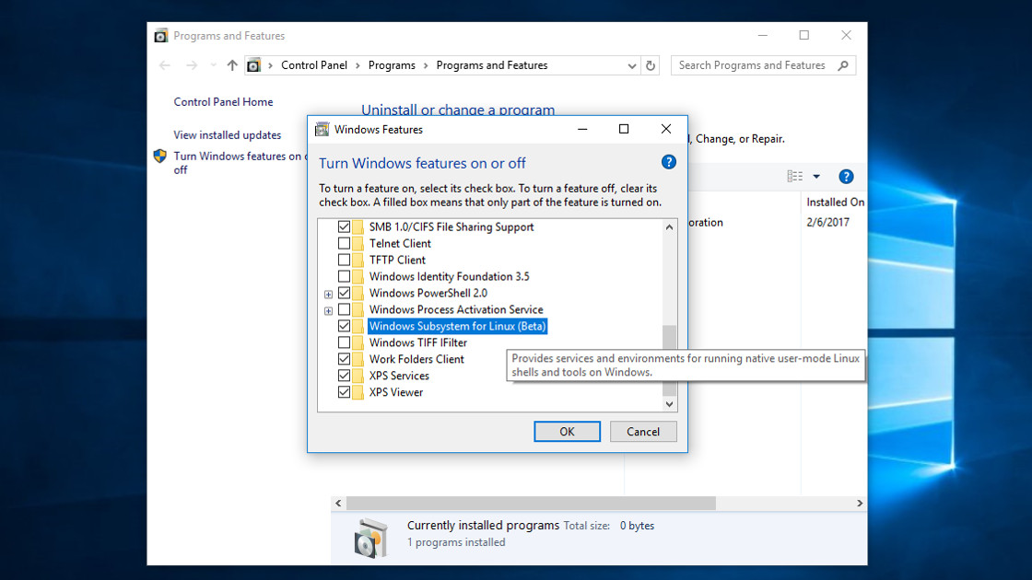
Task: Click chevron after Control Panel in breadcrumb
Action: [358, 65]
